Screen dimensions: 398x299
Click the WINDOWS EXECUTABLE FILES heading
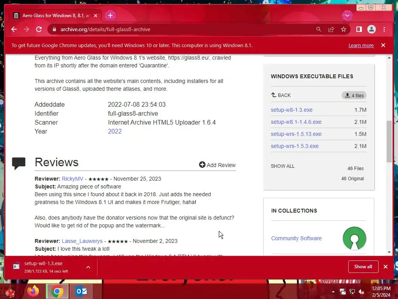click(x=312, y=76)
